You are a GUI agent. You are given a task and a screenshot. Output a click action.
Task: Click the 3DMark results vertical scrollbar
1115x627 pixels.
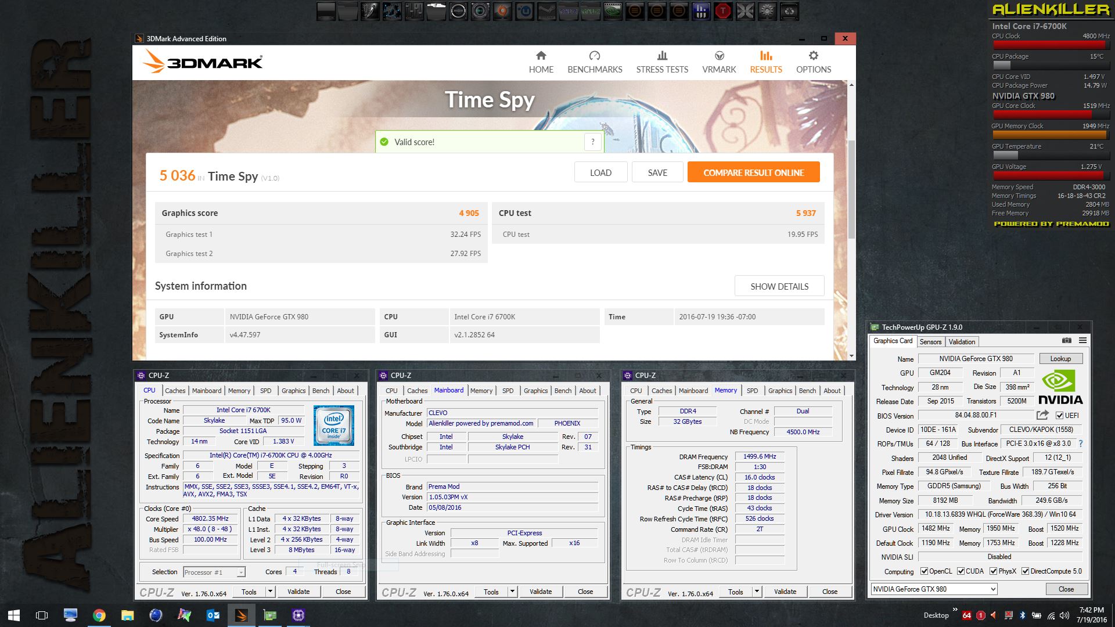pos(851,190)
